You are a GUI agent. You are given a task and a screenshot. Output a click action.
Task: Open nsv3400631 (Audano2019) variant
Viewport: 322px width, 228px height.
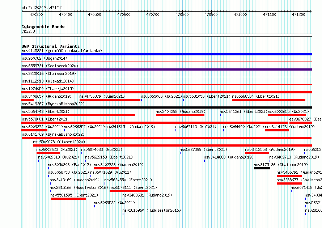[147, 195]
